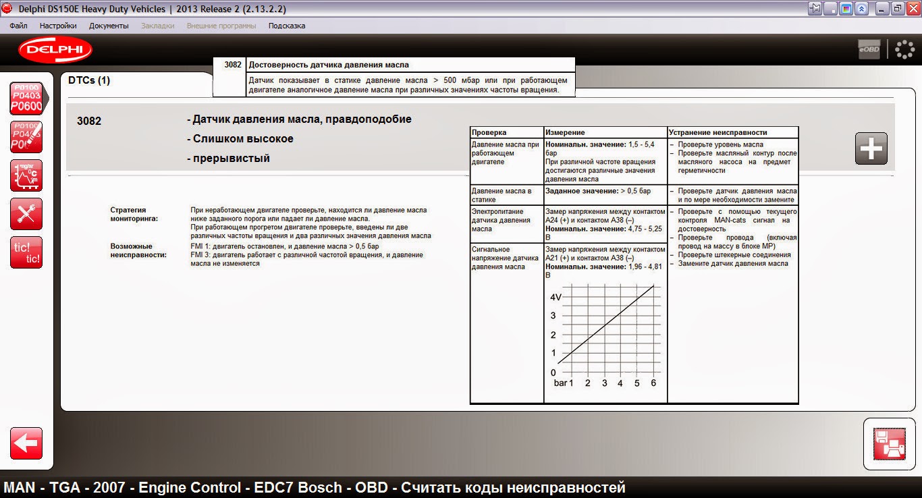Click the 'Слишком высокое' line
This screenshot has width=922, height=498.
pyautogui.click(x=240, y=139)
